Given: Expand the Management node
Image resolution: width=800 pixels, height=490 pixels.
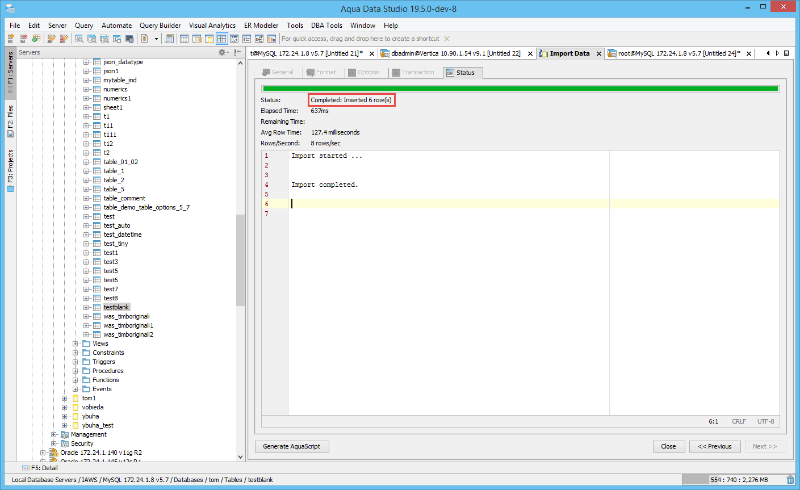Looking at the screenshot, I should [x=54, y=434].
